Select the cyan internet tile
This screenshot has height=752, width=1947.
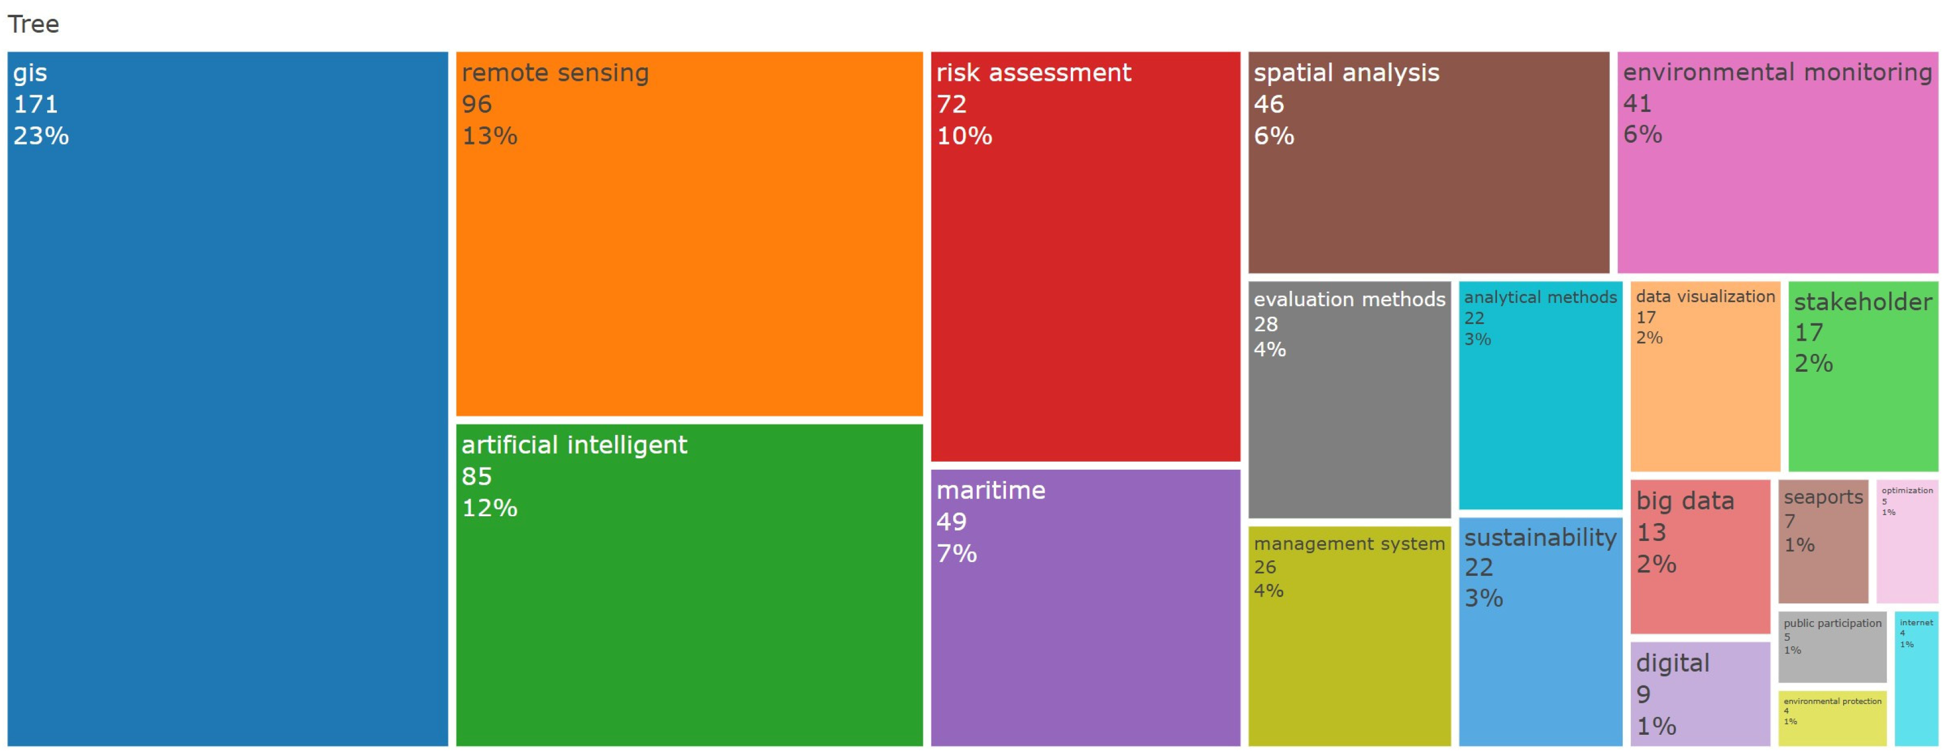pos(1915,678)
